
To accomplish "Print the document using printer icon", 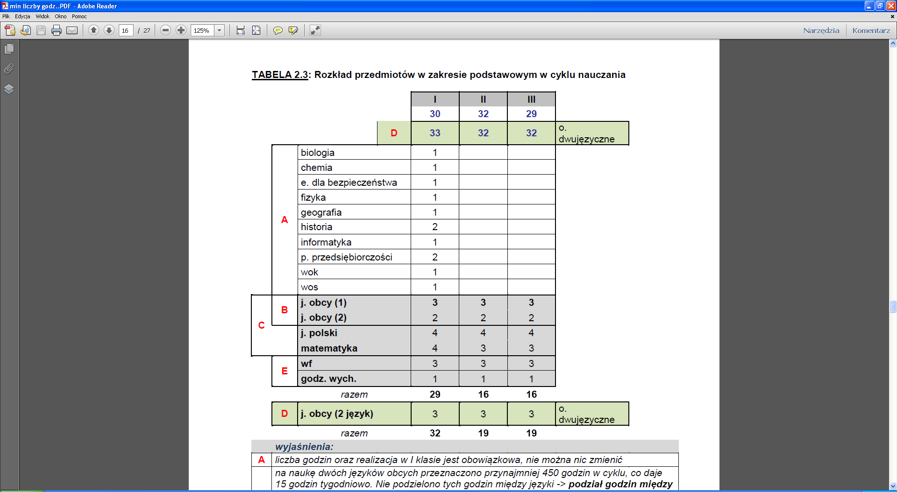I will (57, 30).
